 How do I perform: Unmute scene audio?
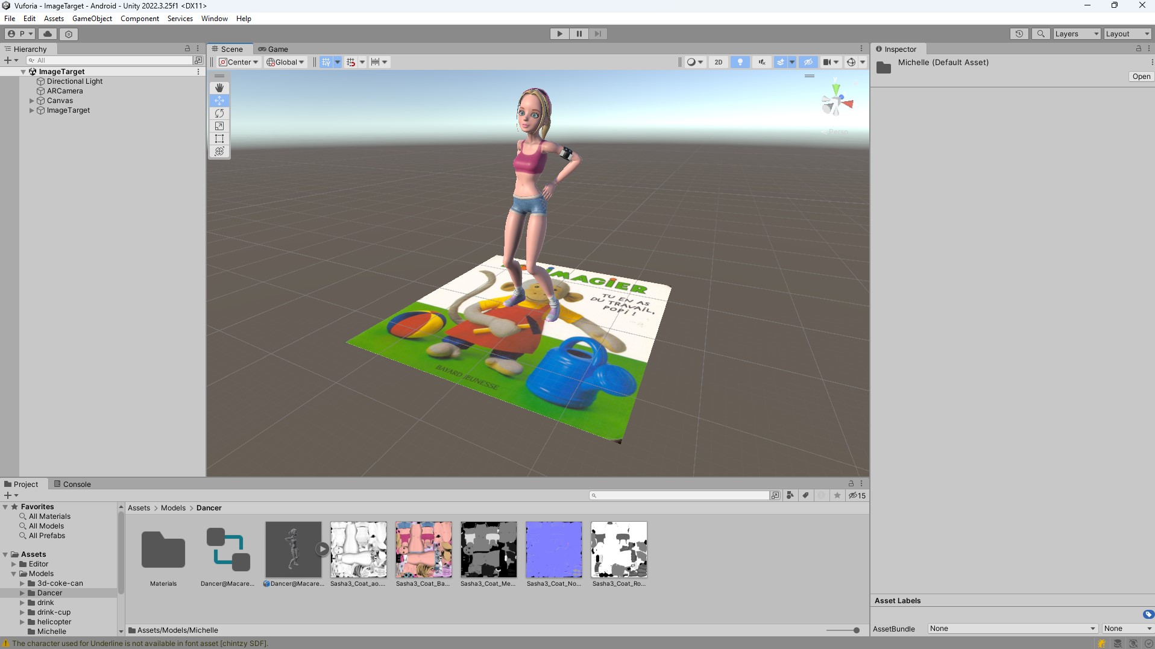(x=761, y=61)
